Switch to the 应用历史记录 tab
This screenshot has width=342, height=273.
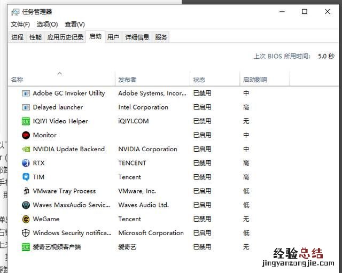pos(65,37)
